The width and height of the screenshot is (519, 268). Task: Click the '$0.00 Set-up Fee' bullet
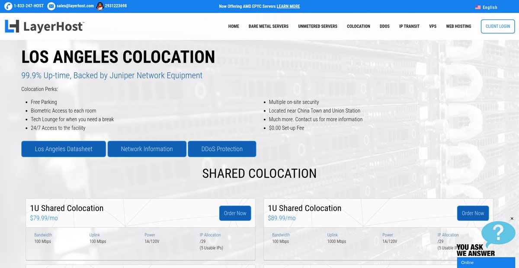[x=286, y=128]
